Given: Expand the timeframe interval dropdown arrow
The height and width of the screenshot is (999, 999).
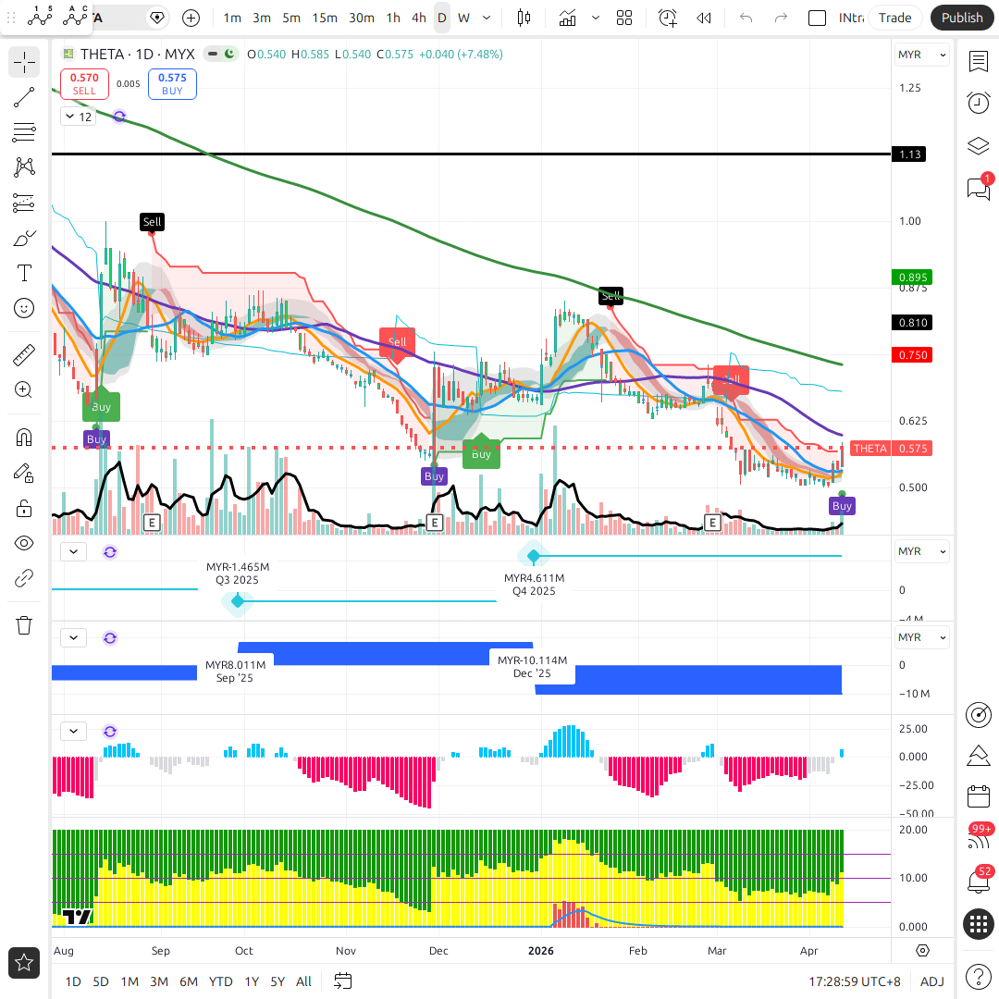Looking at the screenshot, I should click(x=487, y=18).
